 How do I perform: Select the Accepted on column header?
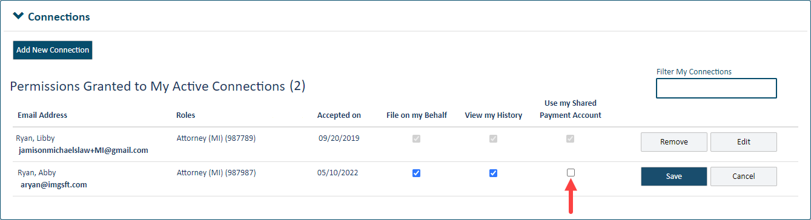point(339,115)
